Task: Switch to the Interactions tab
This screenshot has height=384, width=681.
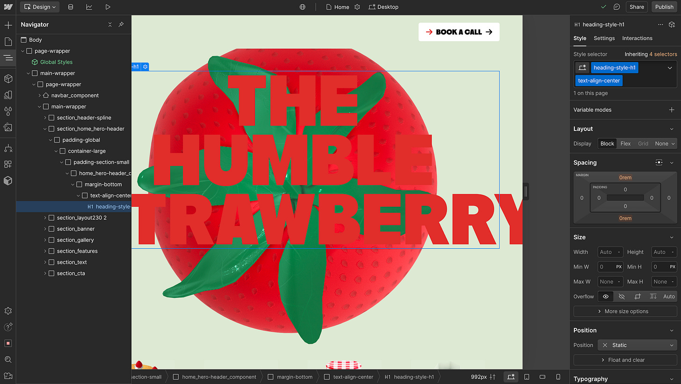Action: [637, 38]
